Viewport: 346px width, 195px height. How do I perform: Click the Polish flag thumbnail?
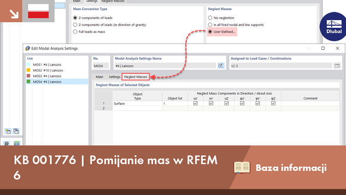click(x=38, y=11)
